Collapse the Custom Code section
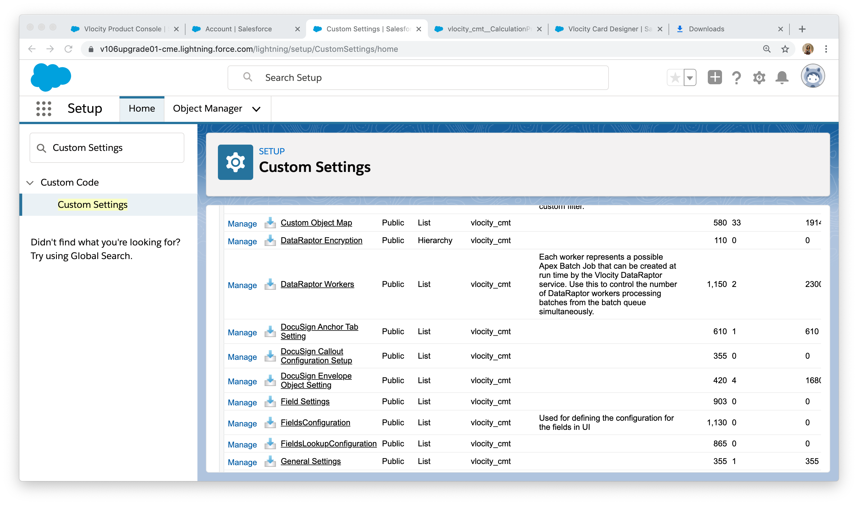This screenshot has height=505, width=858. tap(30, 183)
